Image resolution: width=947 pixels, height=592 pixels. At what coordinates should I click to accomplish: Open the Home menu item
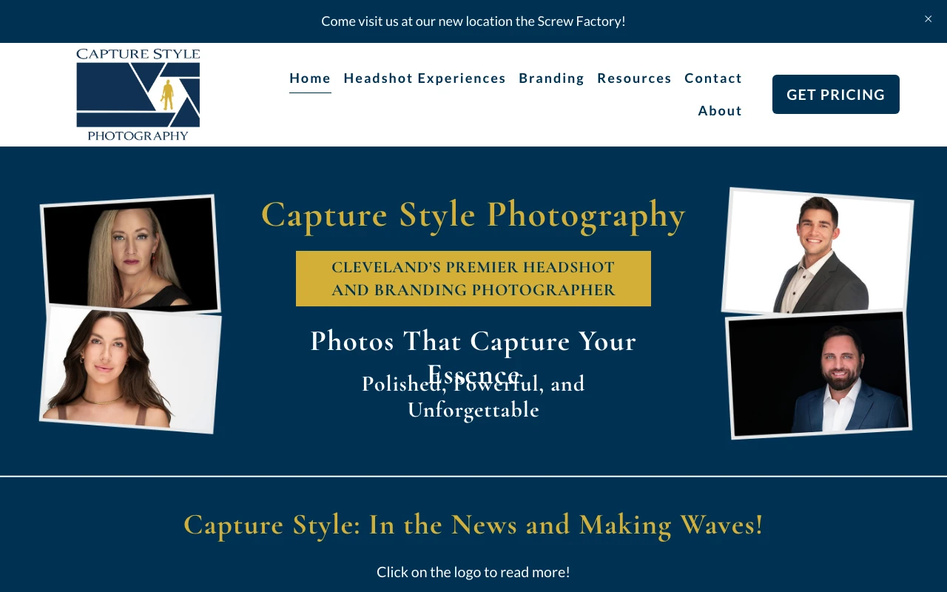click(310, 78)
